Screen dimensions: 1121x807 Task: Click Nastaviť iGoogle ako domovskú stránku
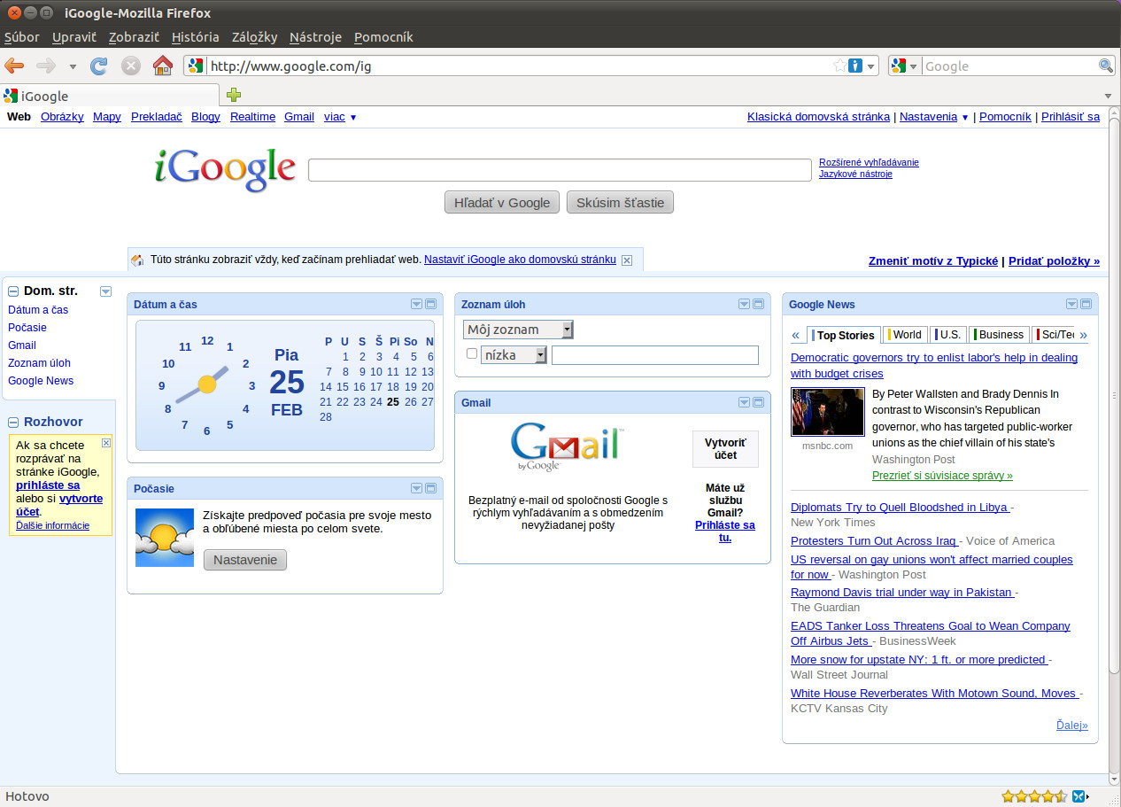(520, 260)
